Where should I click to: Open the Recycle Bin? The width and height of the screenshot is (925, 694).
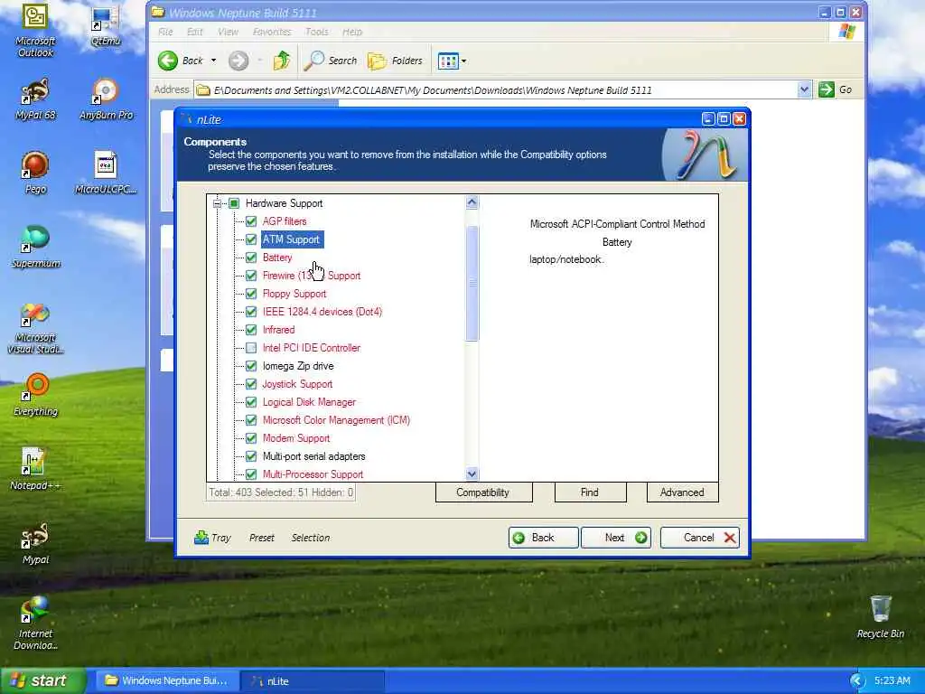(x=880, y=616)
